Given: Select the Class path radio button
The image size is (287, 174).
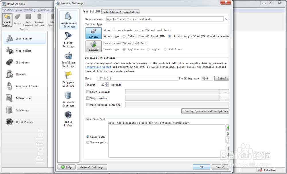Looking at the screenshot, I should click(x=88, y=137).
